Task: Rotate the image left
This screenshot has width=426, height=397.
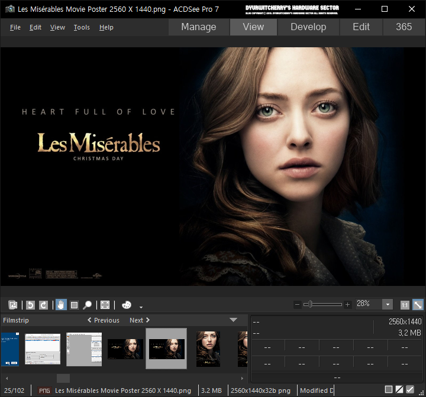Action: coord(30,305)
